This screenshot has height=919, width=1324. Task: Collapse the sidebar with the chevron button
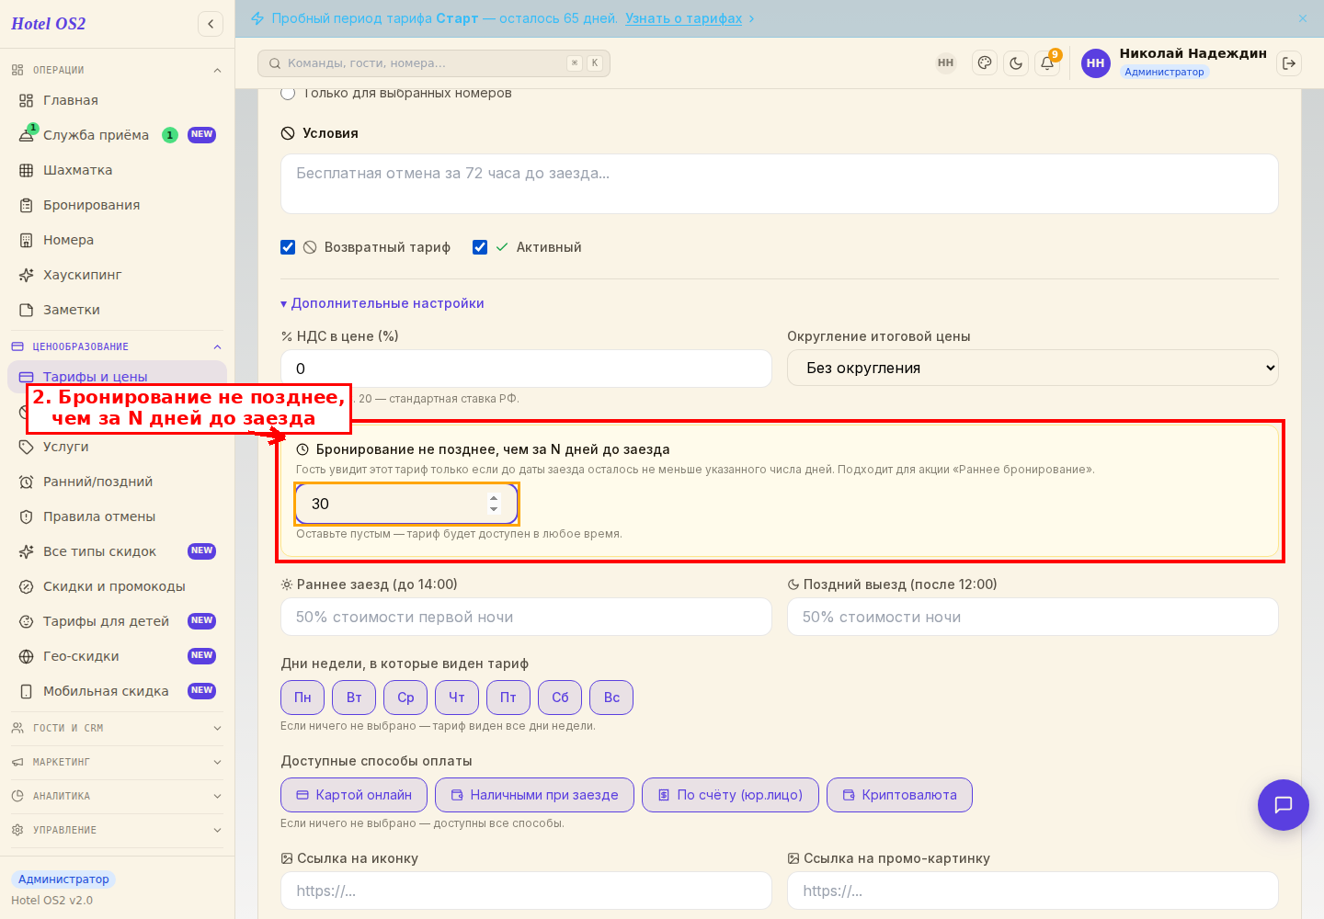coord(211,24)
